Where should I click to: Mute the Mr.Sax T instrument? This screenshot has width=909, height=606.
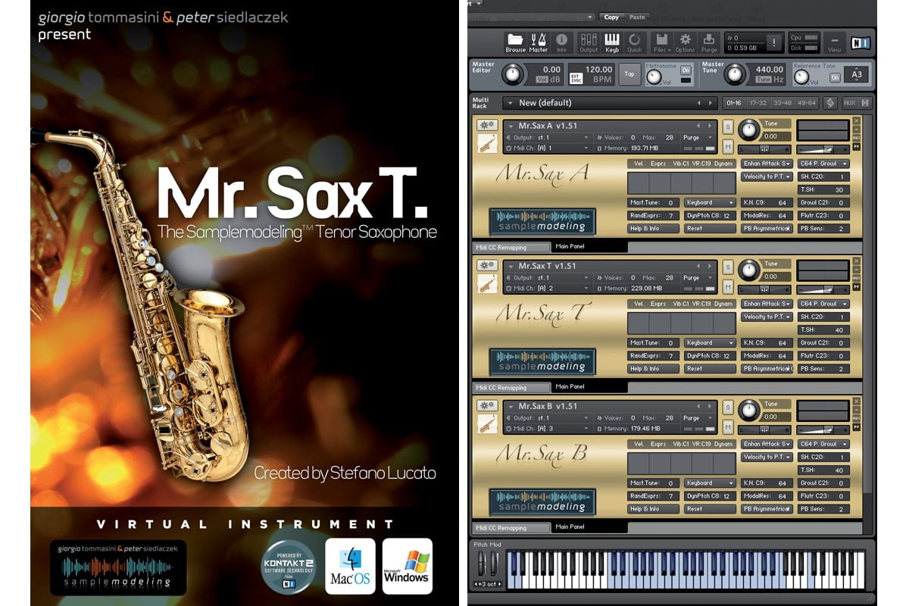click(727, 286)
